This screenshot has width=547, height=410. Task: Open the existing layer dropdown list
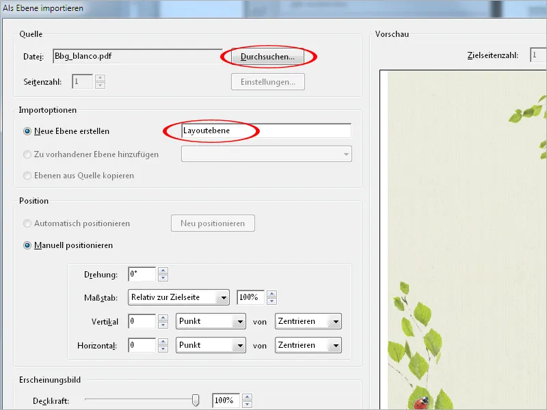click(x=267, y=154)
